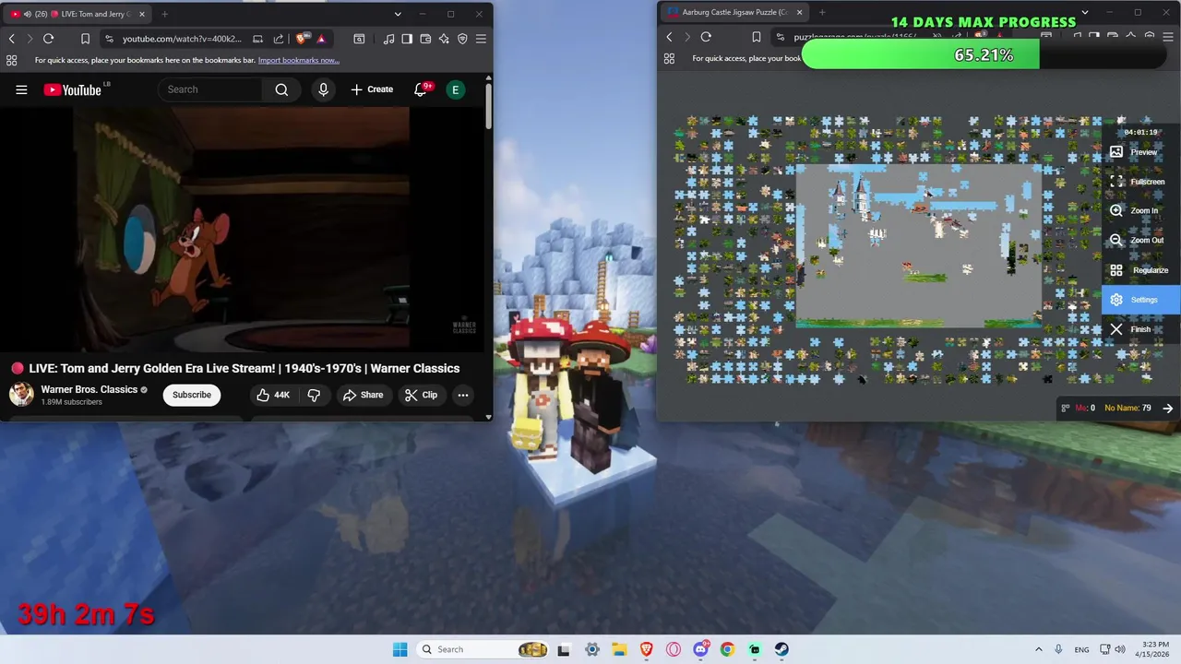Click the Share button under the video
Screen dimensions: 1181x664
point(363,395)
